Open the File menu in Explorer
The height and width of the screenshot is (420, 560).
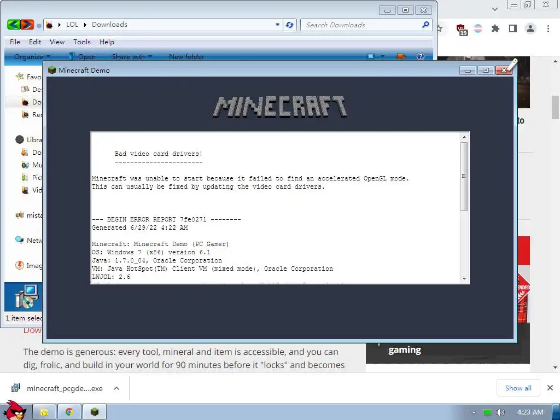click(x=15, y=42)
